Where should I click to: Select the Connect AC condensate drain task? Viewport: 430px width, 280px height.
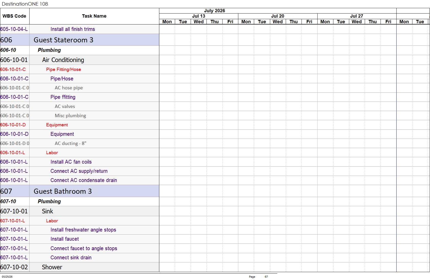tap(84, 180)
